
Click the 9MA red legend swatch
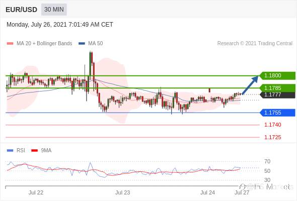pyautogui.click(x=34, y=151)
